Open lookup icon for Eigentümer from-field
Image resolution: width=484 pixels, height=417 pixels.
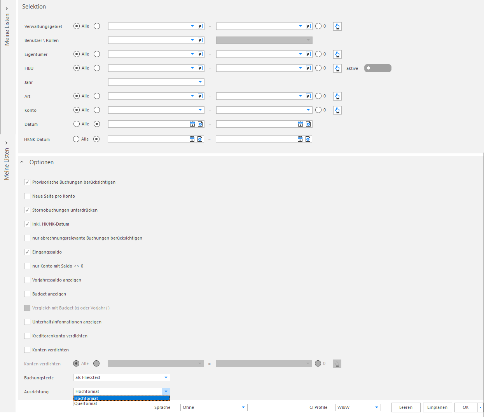coord(200,54)
